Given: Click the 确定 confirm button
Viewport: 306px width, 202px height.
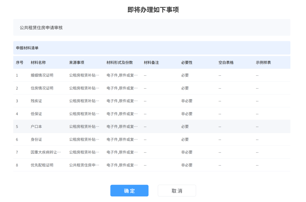Looking at the screenshot, I should point(129,190).
